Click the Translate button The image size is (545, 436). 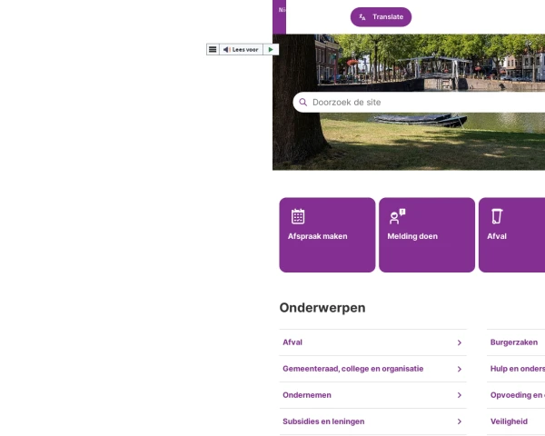click(x=381, y=17)
